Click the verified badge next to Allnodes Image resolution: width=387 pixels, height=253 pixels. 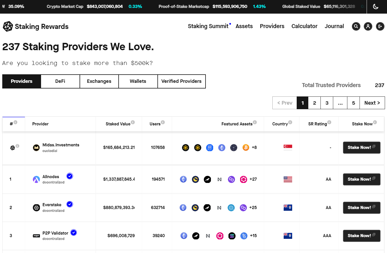pyautogui.click(x=70, y=176)
